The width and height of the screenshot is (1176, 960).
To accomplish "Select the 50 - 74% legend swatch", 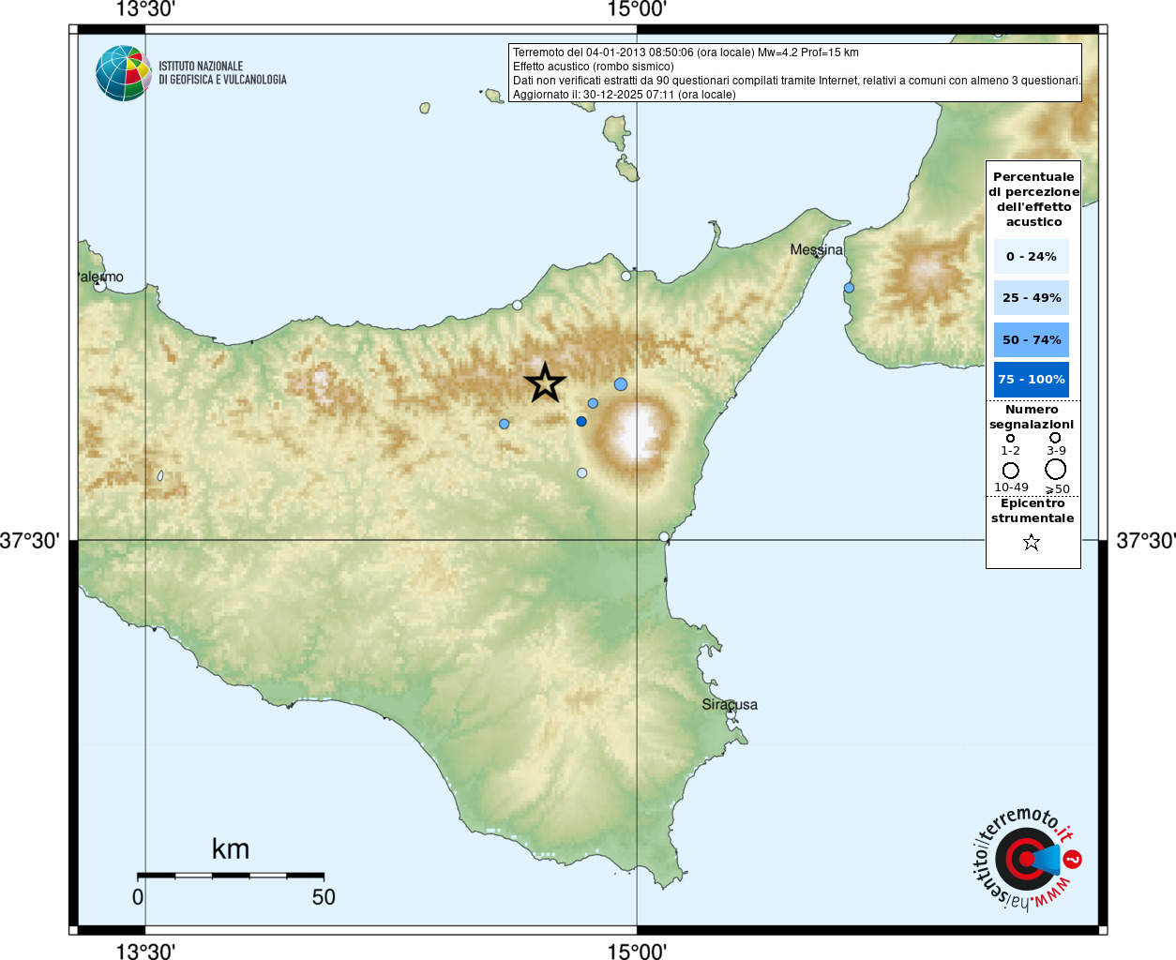I will (x=1032, y=339).
